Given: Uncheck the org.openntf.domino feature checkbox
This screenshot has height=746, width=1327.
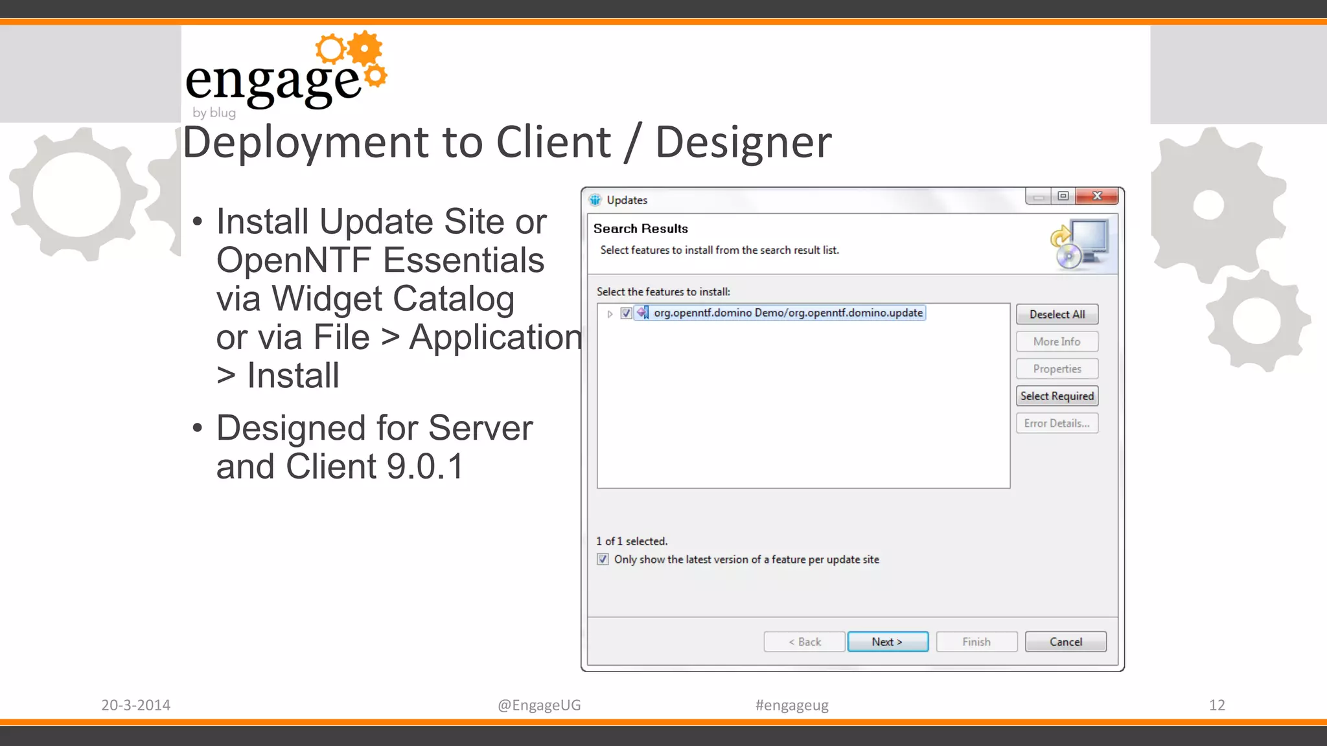Looking at the screenshot, I should [626, 313].
